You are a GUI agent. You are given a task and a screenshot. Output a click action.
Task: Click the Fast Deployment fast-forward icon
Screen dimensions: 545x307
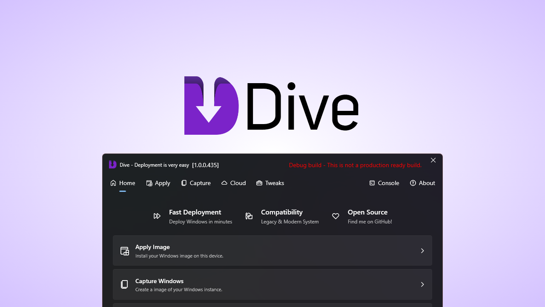[x=157, y=216]
